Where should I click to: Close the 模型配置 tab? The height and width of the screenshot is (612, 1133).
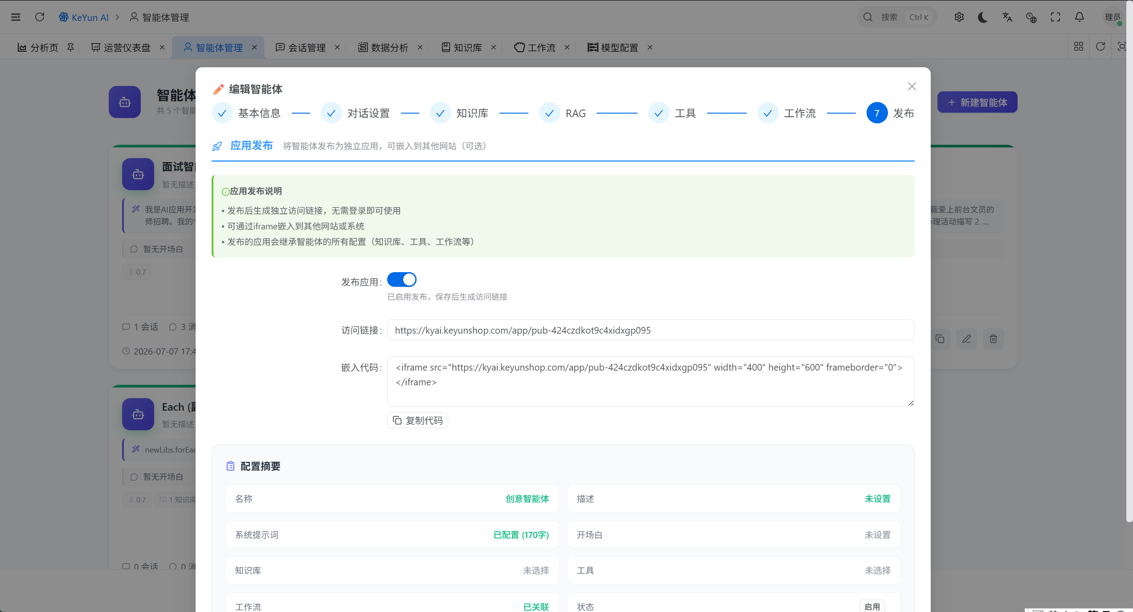click(x=650, y=47)
